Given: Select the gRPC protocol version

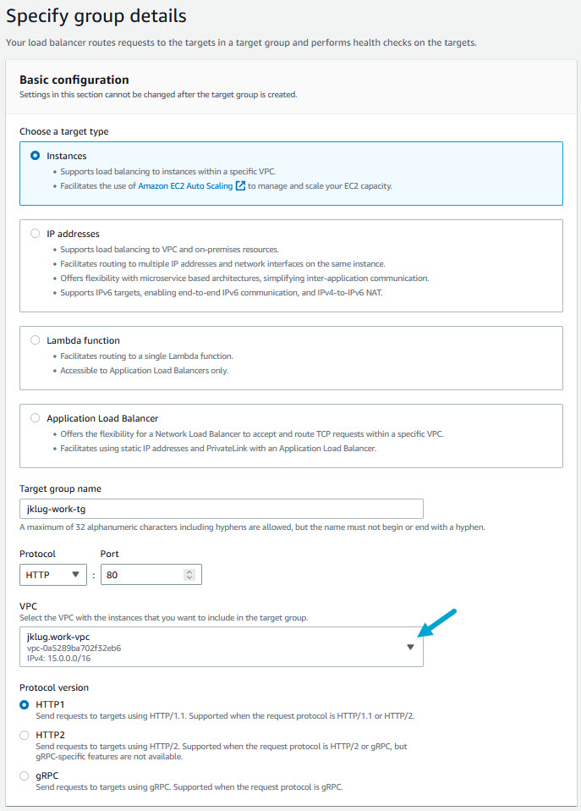Looking at the screenshot, I should tap(25, 775).
